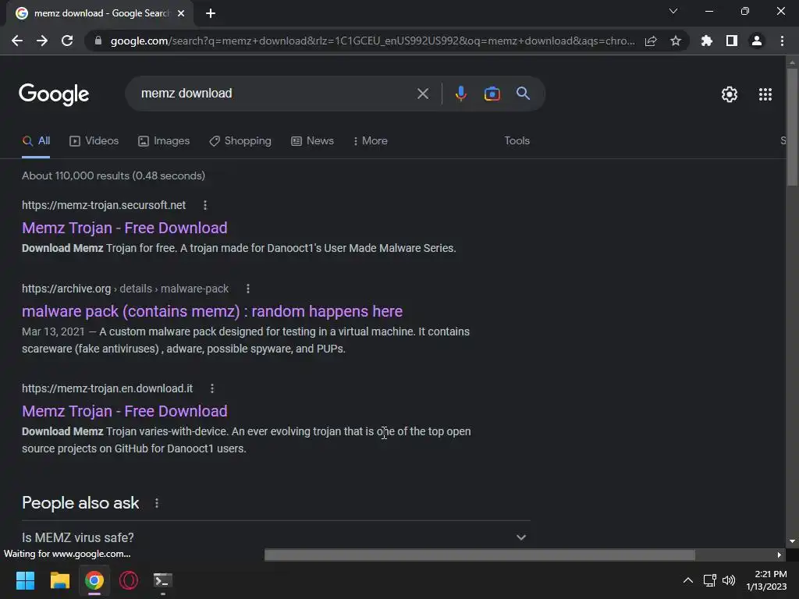Open options for securesoft.net result
799x599 pixels.
(205, 205)
